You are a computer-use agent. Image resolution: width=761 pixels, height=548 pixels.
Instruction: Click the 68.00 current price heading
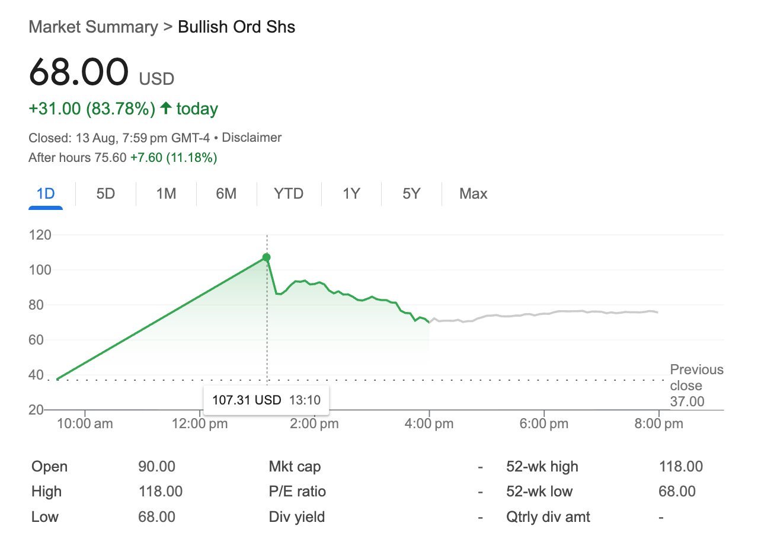[x=79, y=72]
